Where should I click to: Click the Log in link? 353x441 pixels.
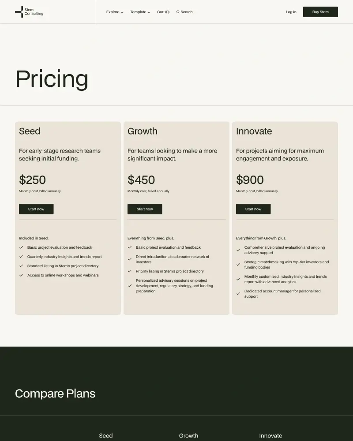291,12
